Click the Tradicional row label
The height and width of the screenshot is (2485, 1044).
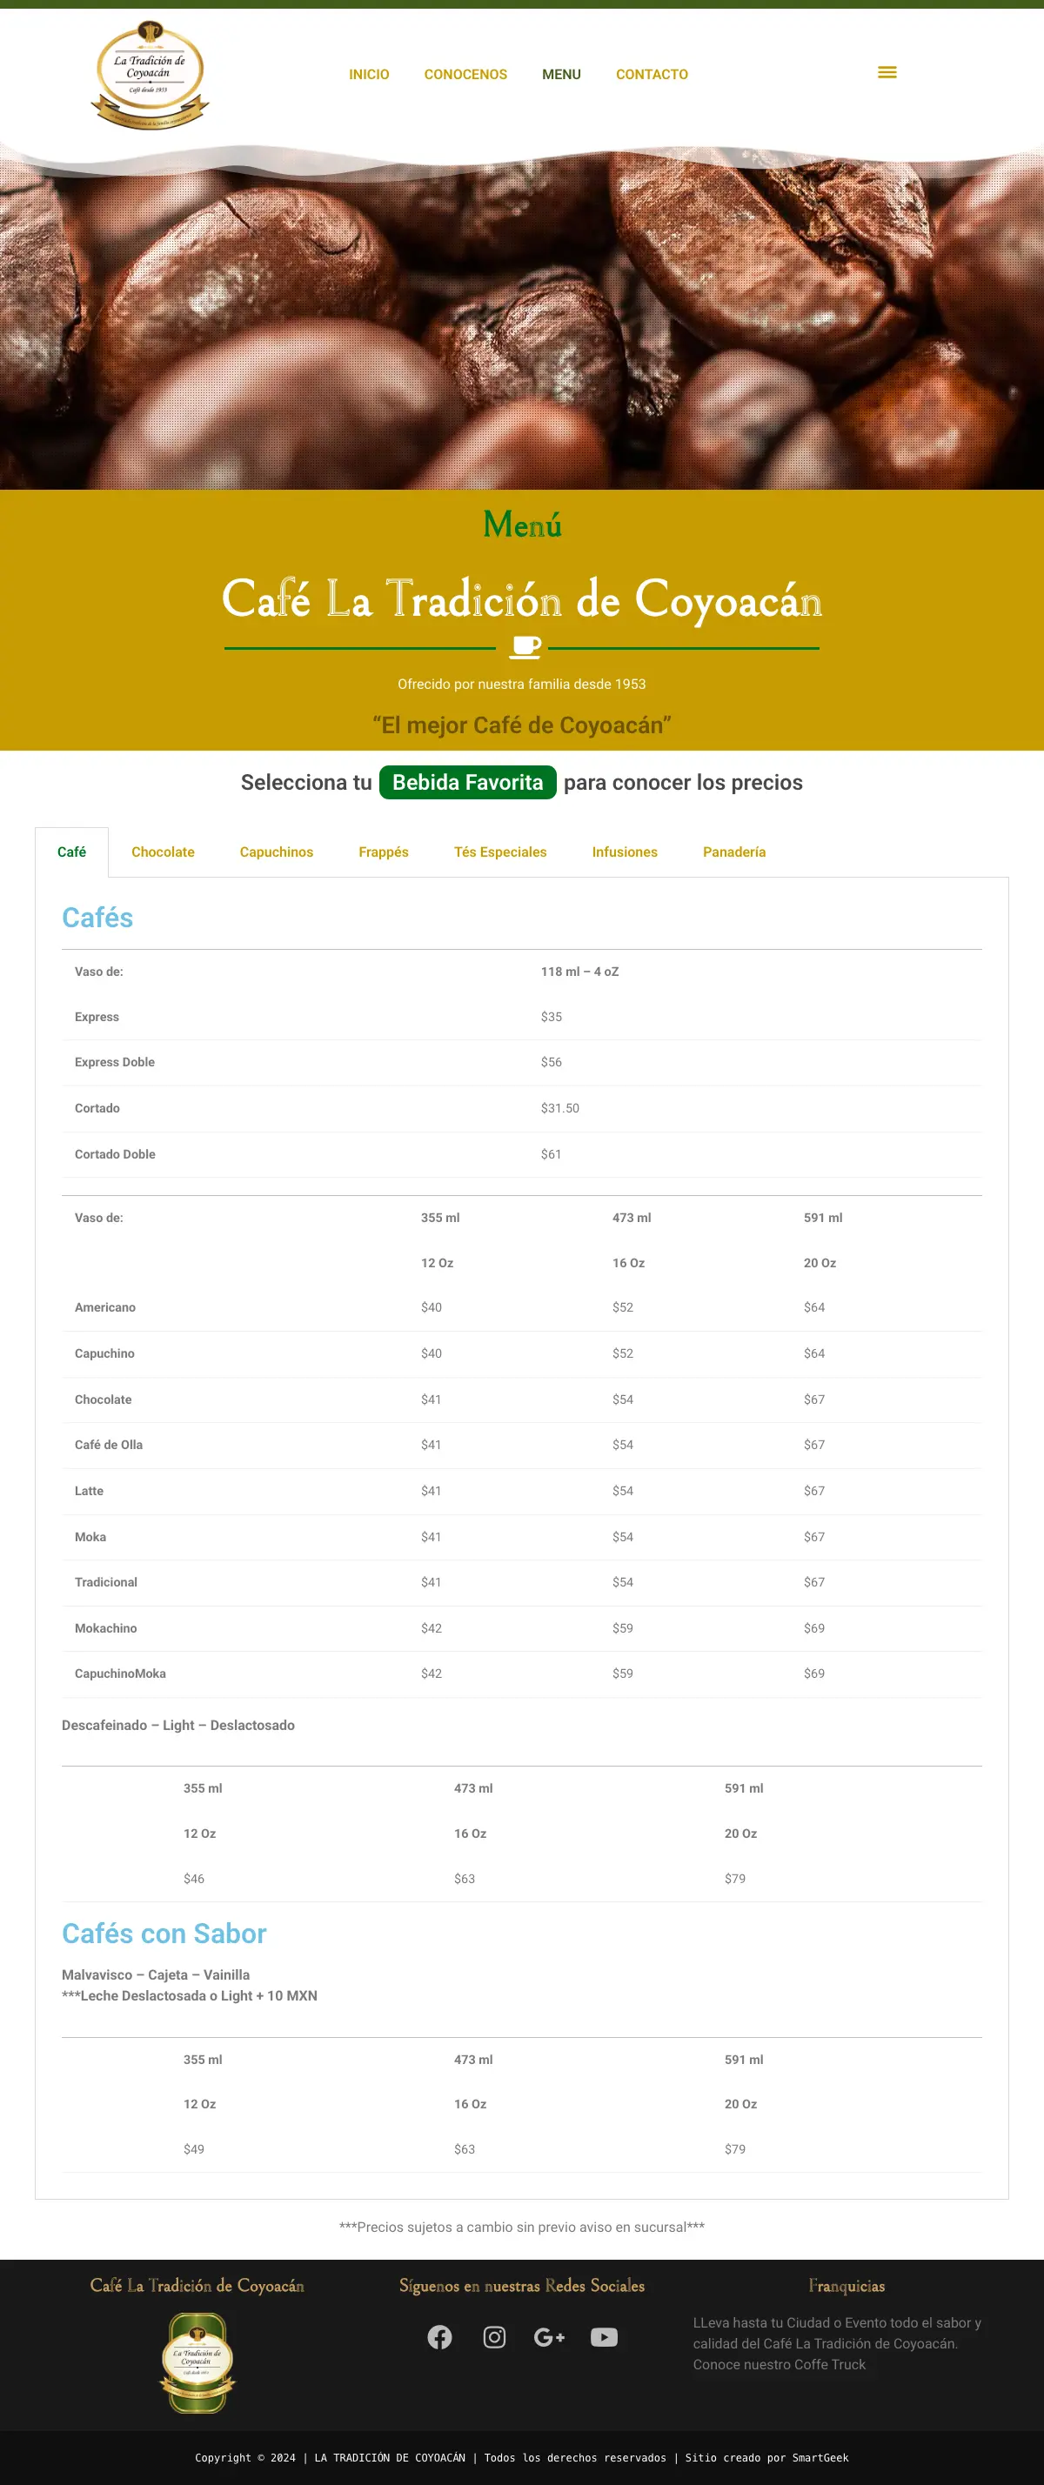pos(106,1582)
